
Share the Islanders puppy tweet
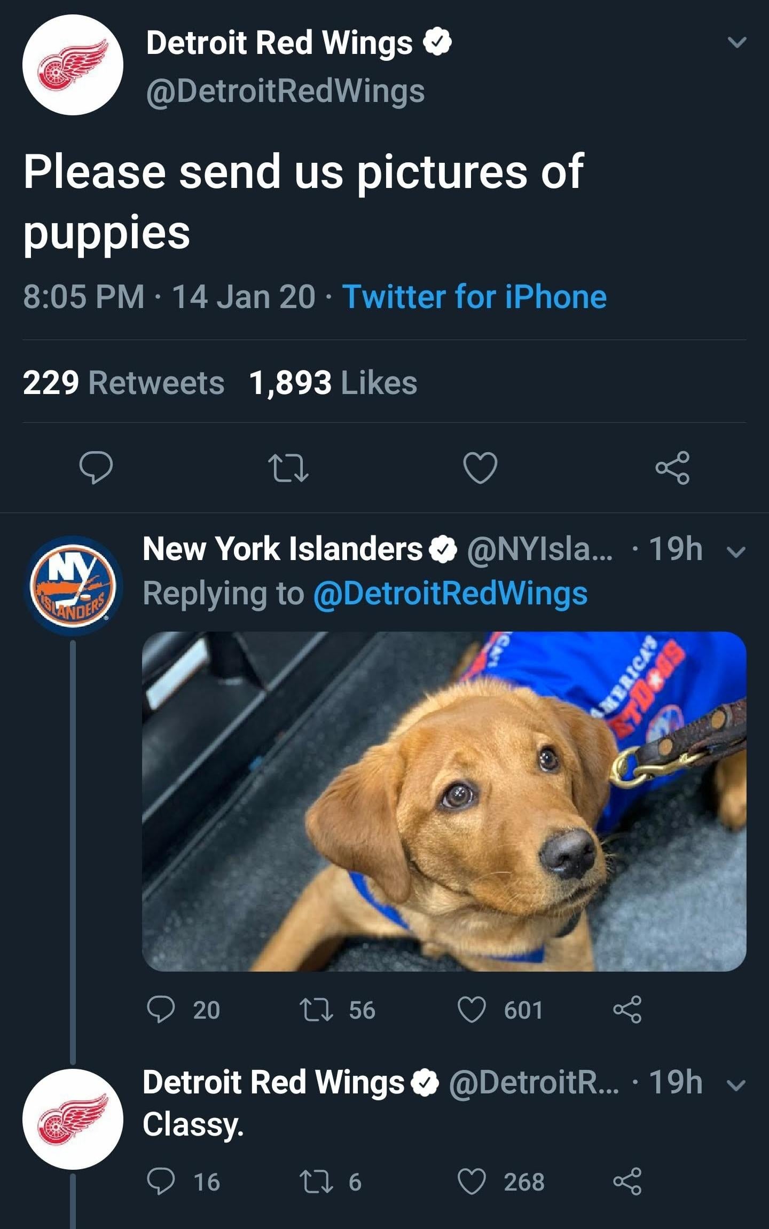point(627,1010)
